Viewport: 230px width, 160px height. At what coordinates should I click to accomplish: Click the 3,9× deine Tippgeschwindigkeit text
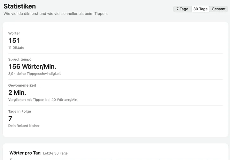34,74
